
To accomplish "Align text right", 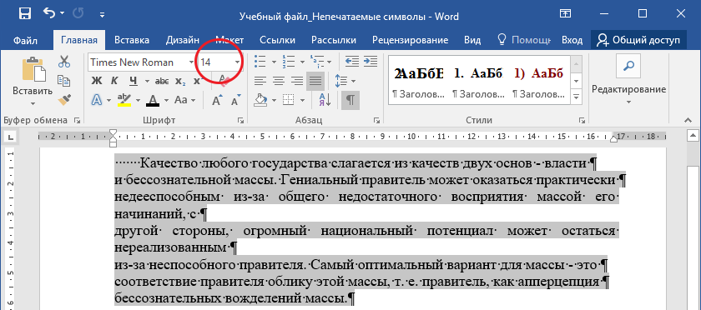I will (x=297, y=81).
